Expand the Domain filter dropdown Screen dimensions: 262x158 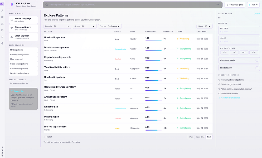57,26
